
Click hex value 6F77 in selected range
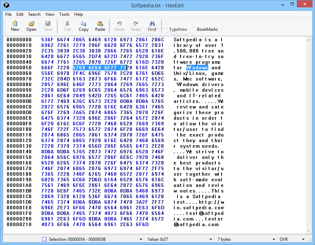tap(110, 68)
